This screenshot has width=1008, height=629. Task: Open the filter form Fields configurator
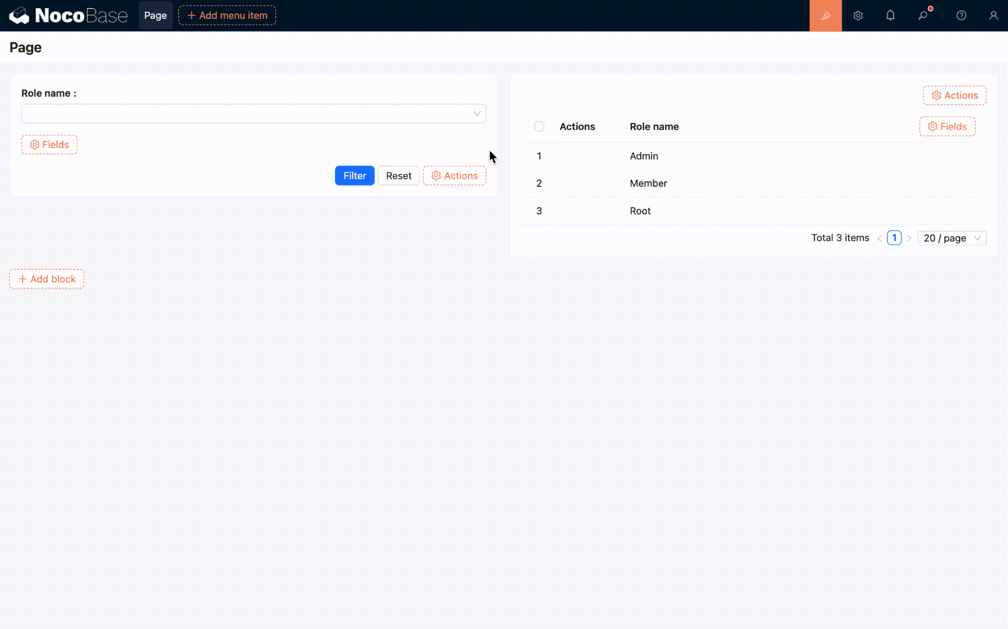click(49, 145)
